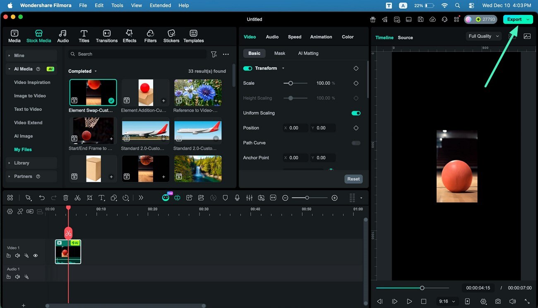This screenshot has width=538, height=308.
Task: Take a snapshot using the camera icon
Action: pyautogui.click(x=498, y=301)
